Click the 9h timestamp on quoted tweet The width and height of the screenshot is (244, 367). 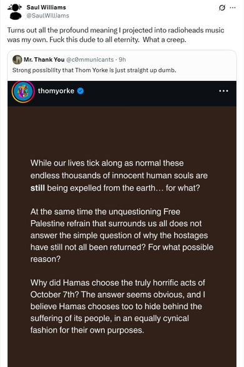[122, 60]
